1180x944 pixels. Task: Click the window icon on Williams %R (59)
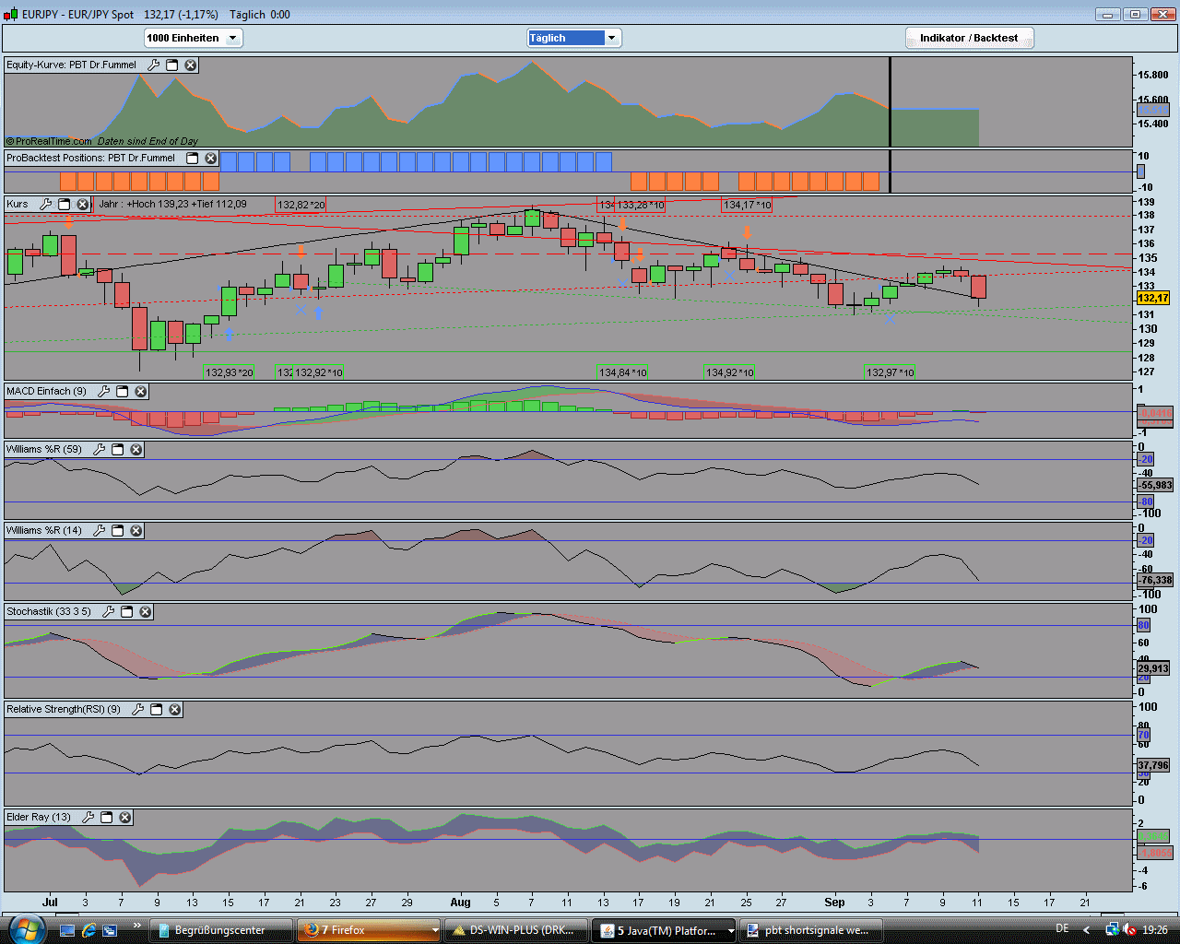(x=118, y=450)
